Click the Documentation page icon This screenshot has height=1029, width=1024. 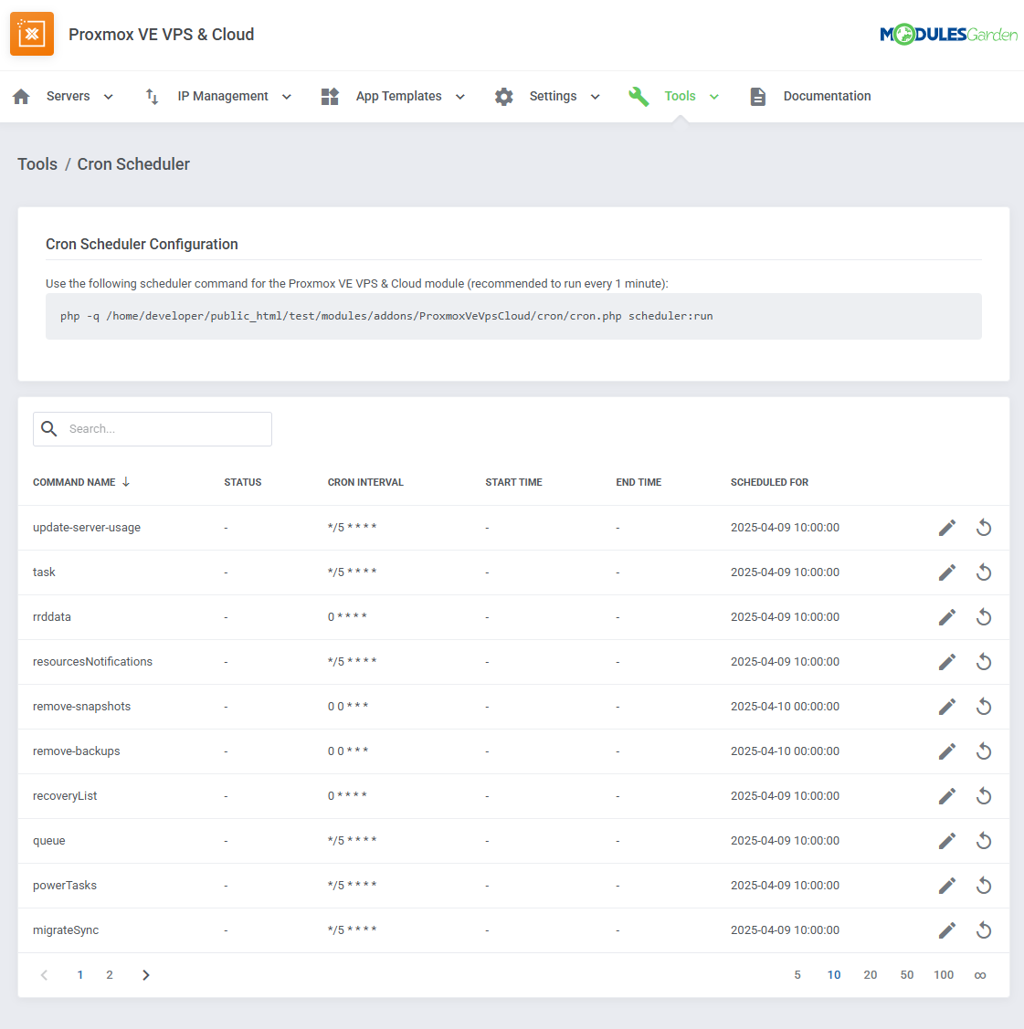pyautogui.click(x=757, y=97)
